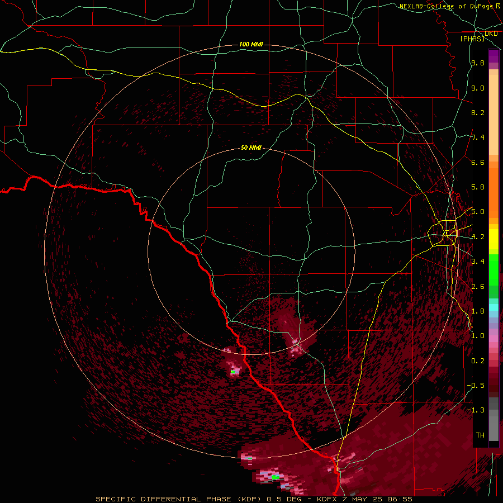Click the 3.4 value on the color scale
503x503 pixels.
[x=478, y=262]
